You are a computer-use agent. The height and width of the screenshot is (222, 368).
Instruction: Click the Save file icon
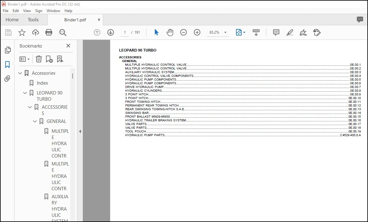click(x=8, y=32)
